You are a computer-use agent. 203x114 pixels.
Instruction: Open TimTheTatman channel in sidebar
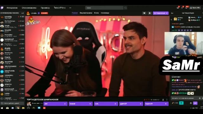coord(12,22)
